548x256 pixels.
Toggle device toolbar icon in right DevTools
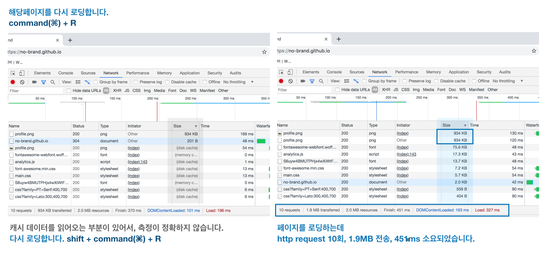point(290,72)
